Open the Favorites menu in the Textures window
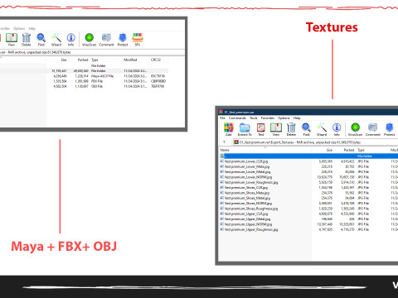The width and height of the screenshot is (398, 298). [268, 118]
